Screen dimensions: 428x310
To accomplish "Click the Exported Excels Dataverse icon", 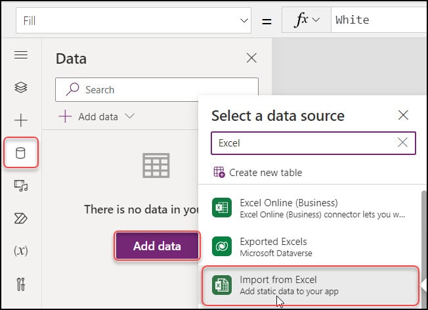I will [222, 246].
